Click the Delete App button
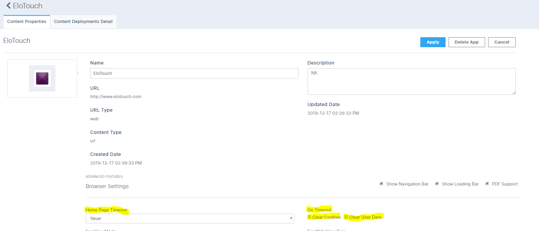 [x=467, y=42]
